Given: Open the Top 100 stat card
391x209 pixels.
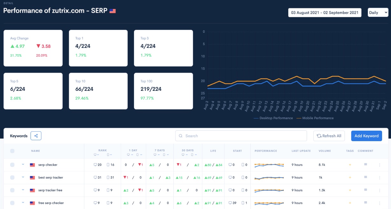Looking at the screenshot, I should [x=164, y=91].
